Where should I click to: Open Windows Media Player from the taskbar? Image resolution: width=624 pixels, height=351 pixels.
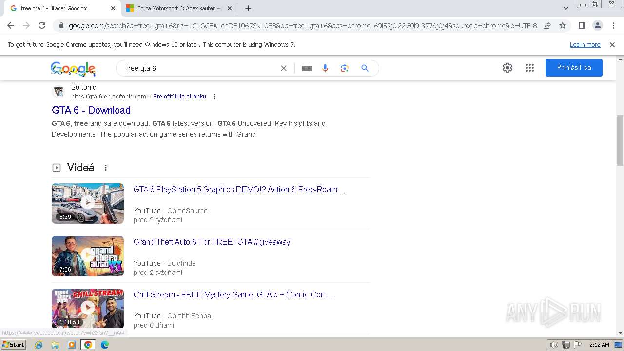72,345
